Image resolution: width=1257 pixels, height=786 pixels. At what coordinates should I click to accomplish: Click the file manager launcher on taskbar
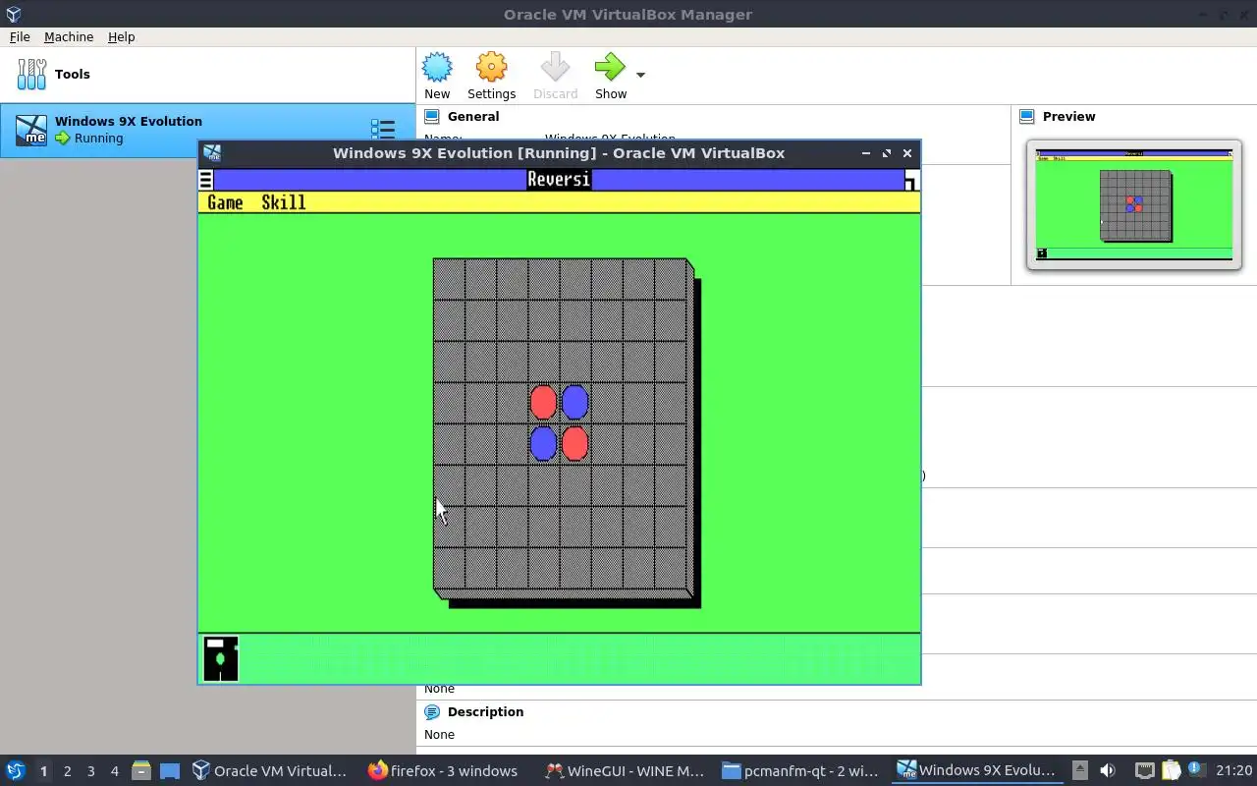[x=141, y=771]
